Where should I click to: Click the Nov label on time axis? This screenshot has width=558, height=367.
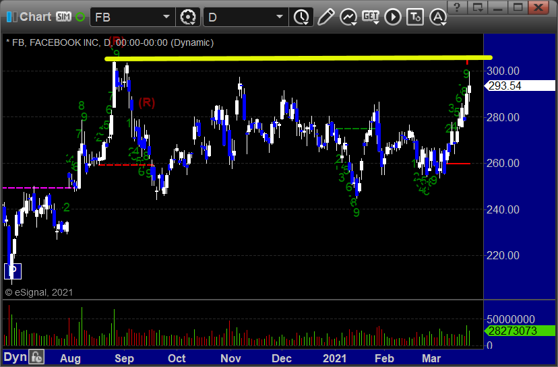point(230,358)
